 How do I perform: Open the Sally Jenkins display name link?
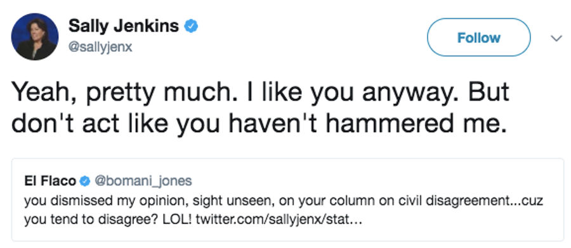pos(124,26)
